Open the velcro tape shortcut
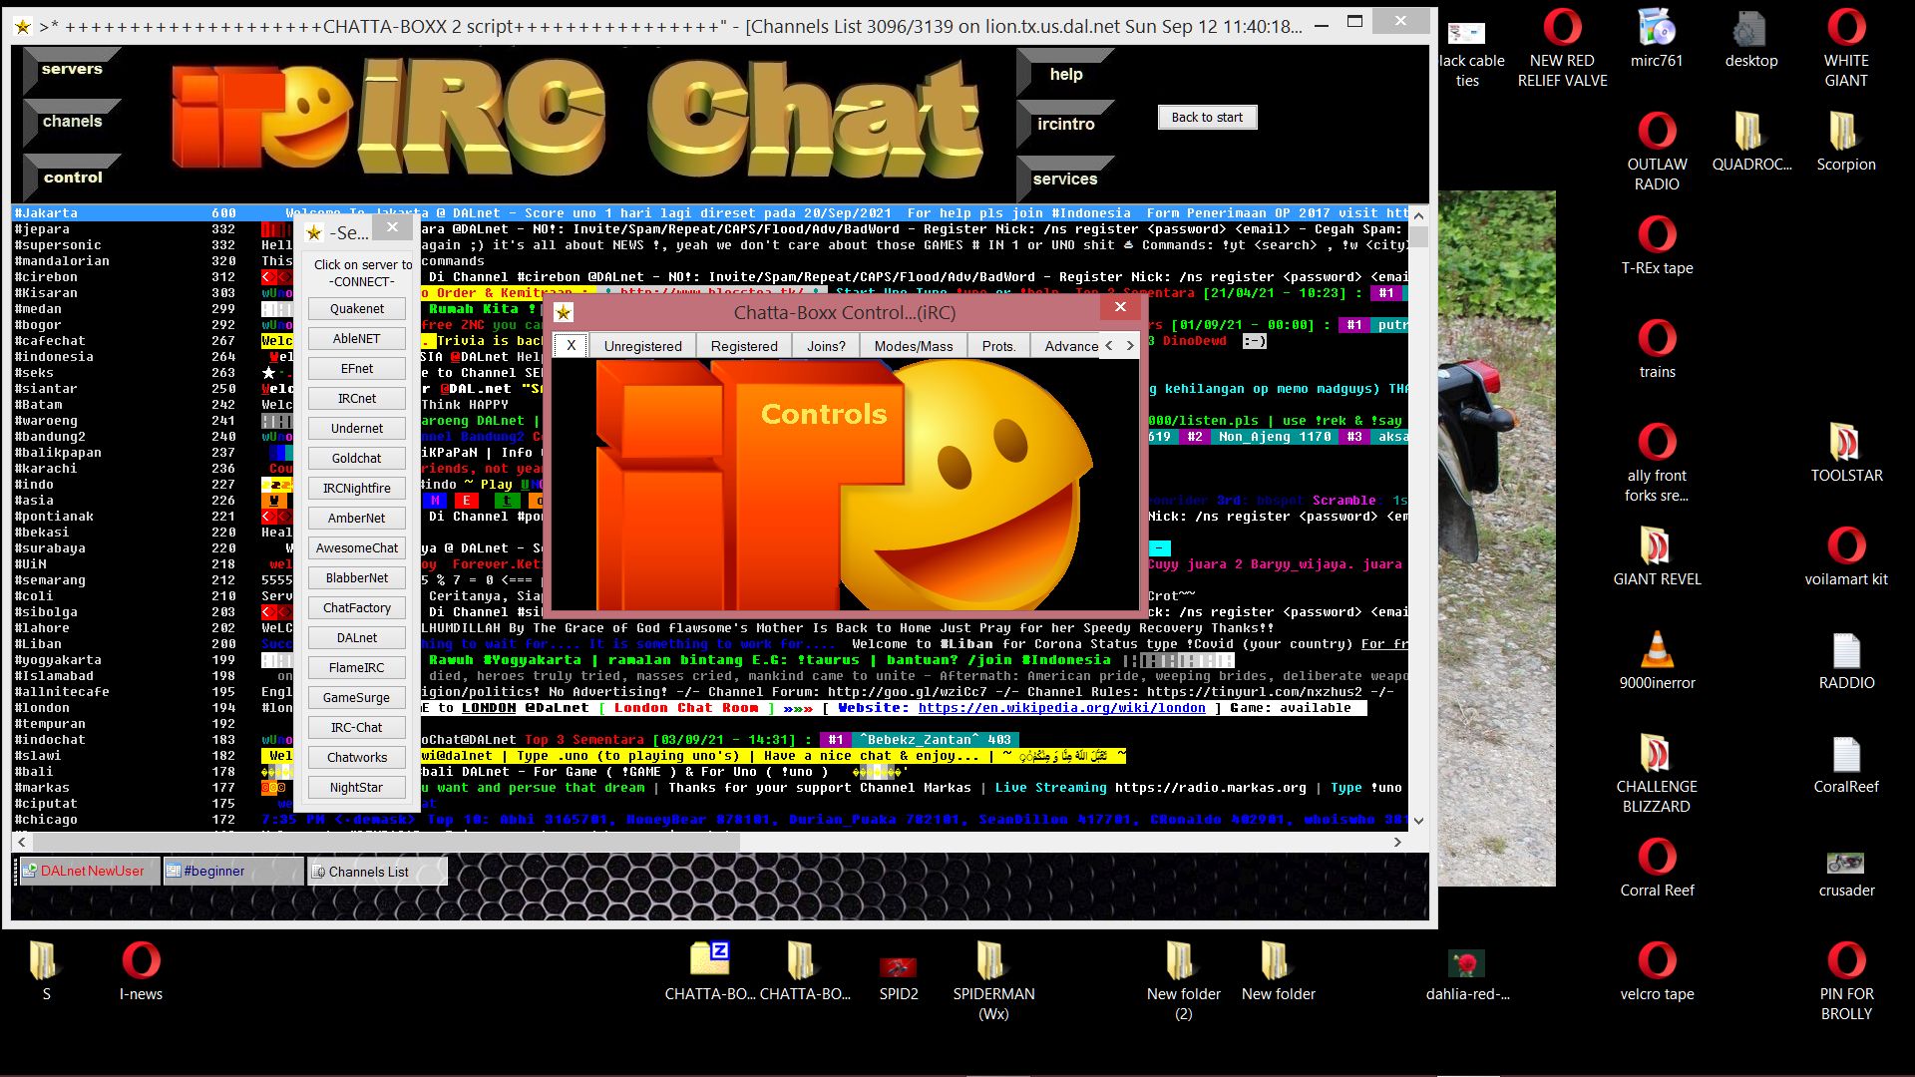This screenshot has height=1077, width=1915. click(x=1657, y=973)
